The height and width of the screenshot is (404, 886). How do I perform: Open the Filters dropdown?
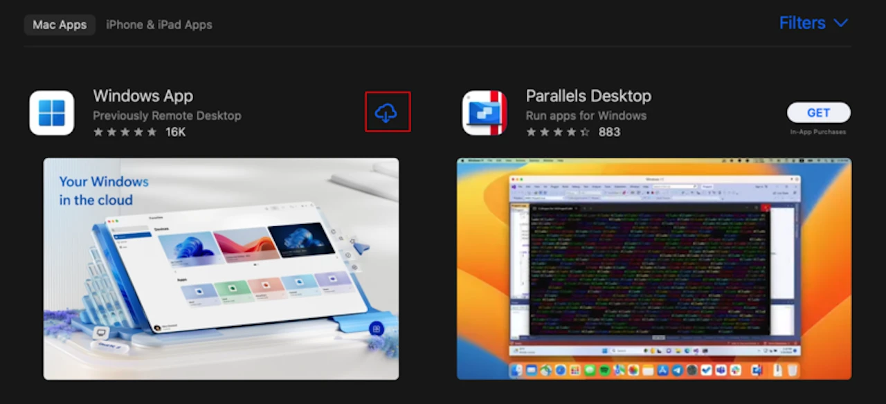point(802,23)
